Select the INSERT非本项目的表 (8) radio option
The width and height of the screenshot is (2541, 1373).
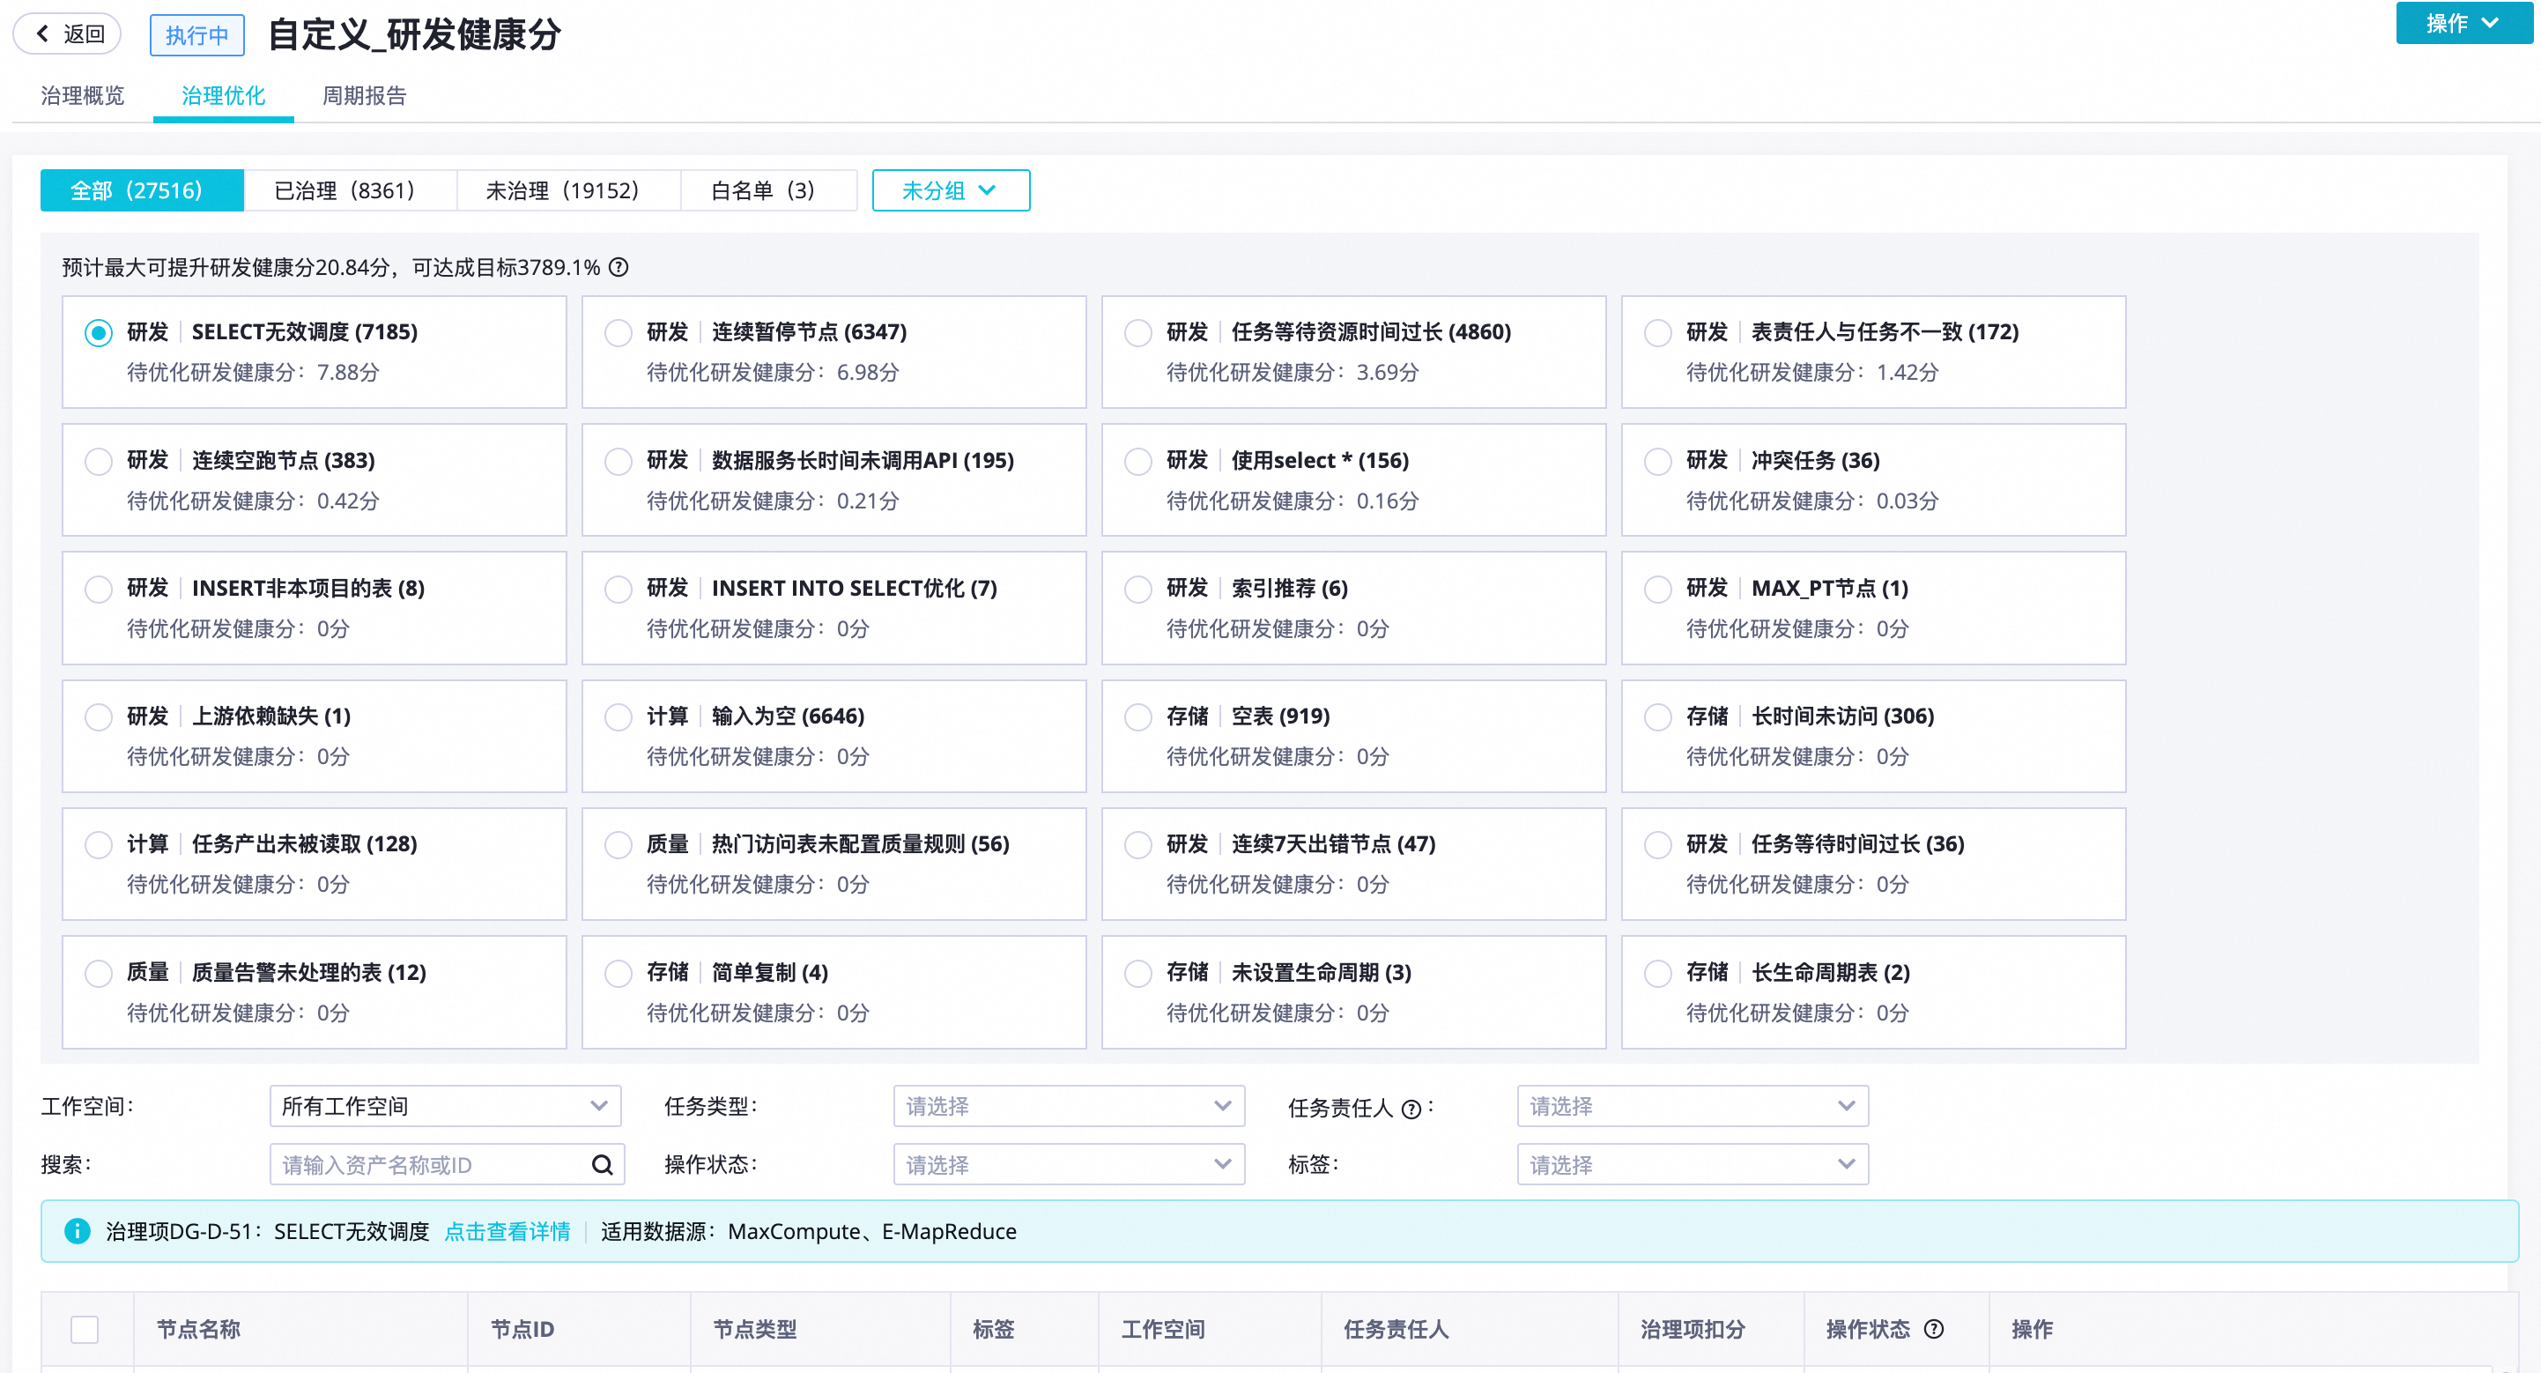[x=98, y=589]
